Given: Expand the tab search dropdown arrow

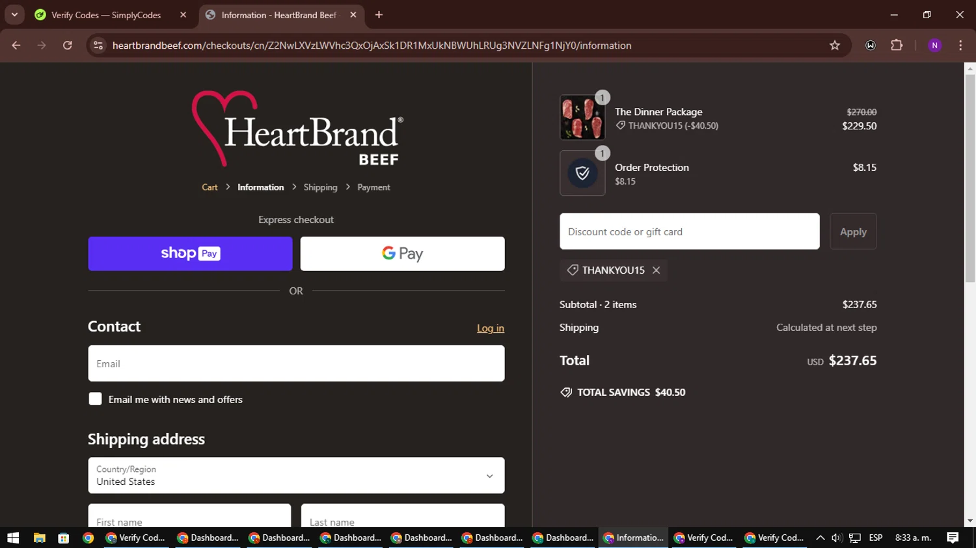Looking at the screenshot, I should coord(14,15).
